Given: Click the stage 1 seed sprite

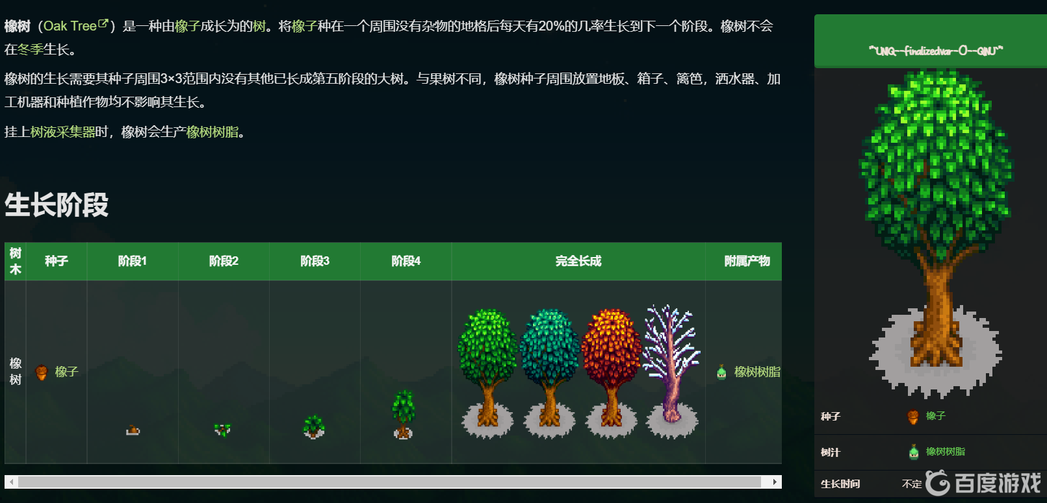Looking at the screenshot, I should coord(133,430).
